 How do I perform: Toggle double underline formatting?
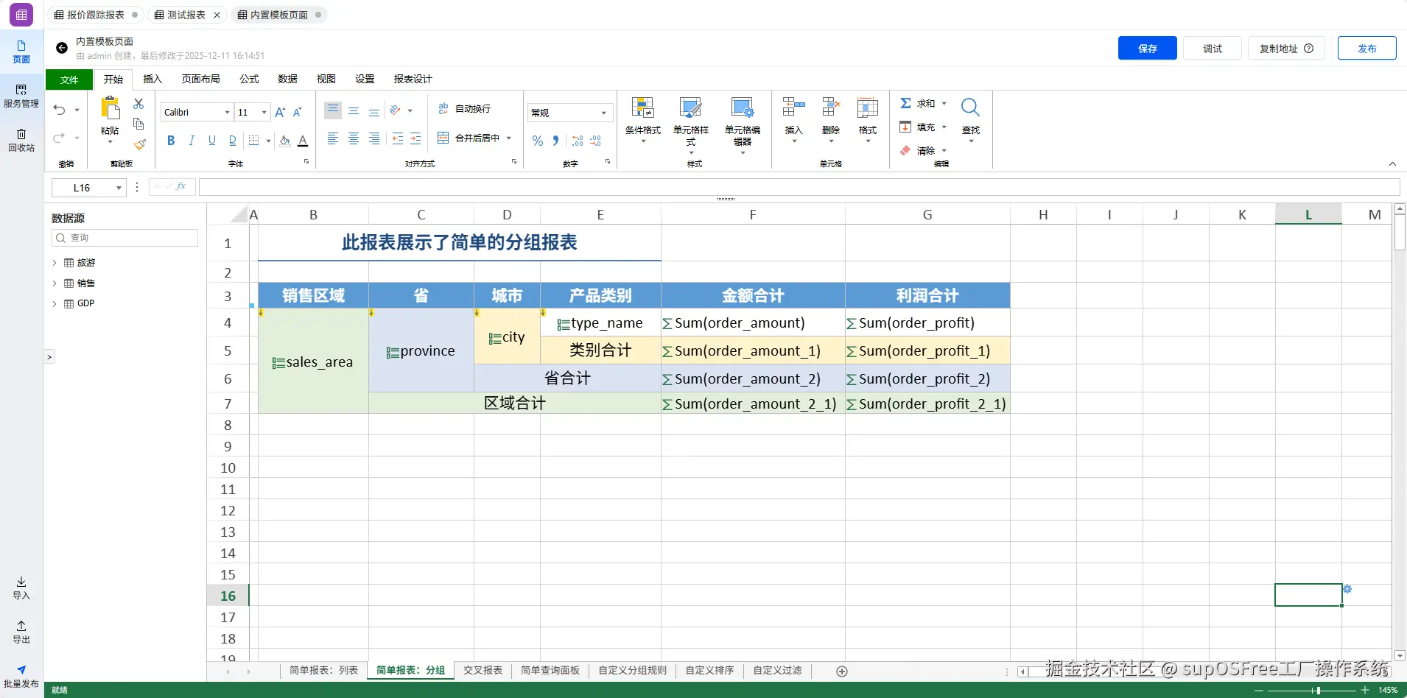click(233, 140)
